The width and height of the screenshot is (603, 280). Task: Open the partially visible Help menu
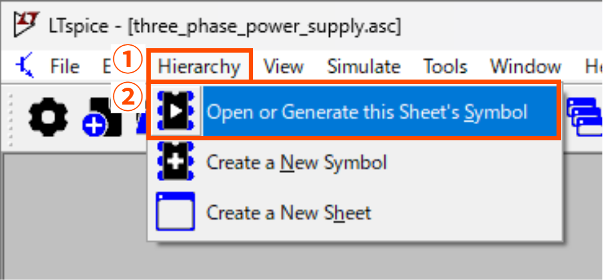pos(593,66)
